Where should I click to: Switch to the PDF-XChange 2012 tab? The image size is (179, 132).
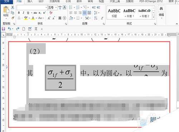(151, 1)
